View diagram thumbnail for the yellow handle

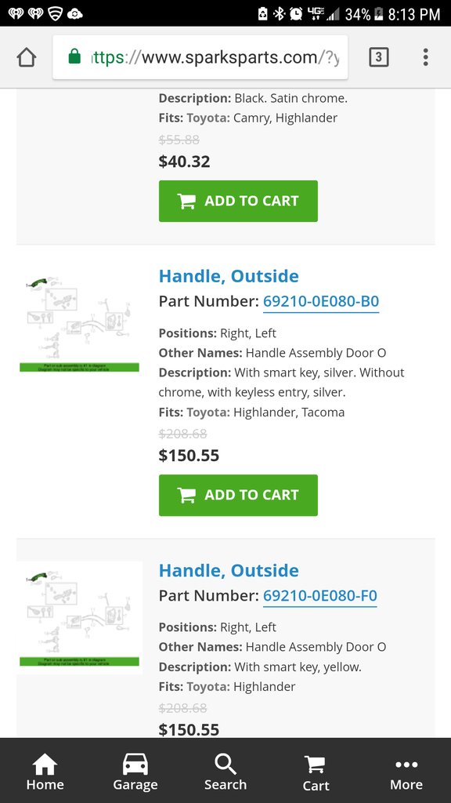coord(79,618)
